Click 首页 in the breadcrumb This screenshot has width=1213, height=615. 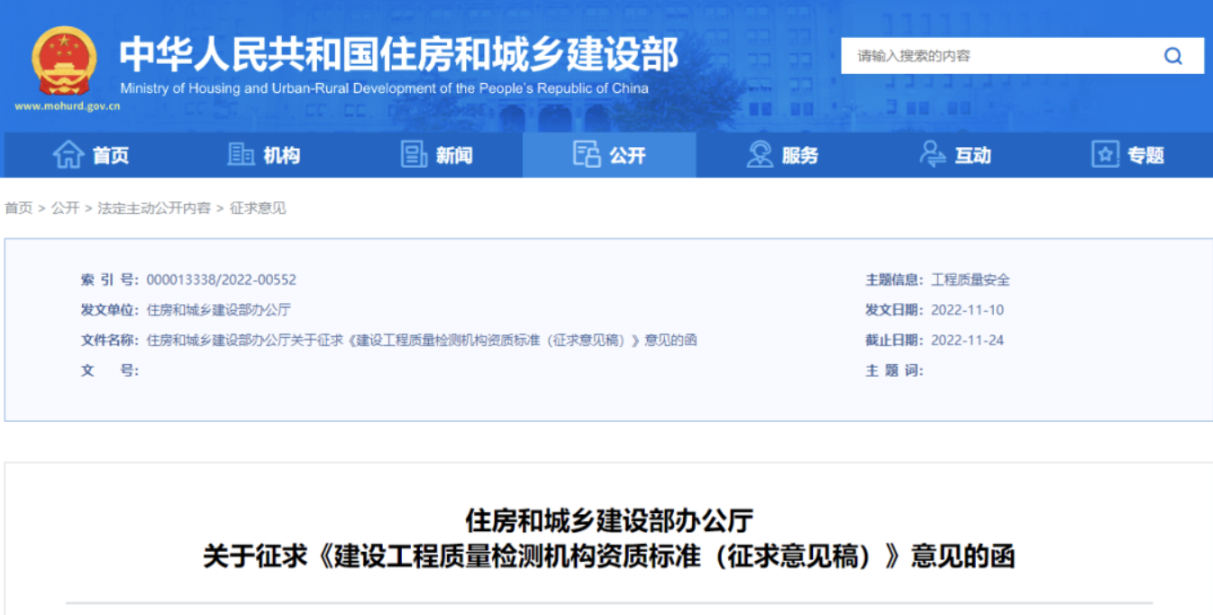[18, 208]
